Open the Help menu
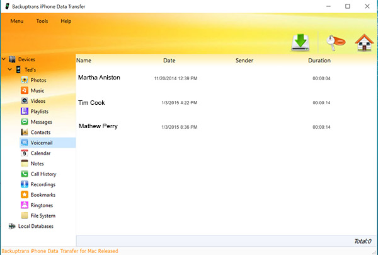The width and height of the screenshot is (378, 255). [66, 21]
